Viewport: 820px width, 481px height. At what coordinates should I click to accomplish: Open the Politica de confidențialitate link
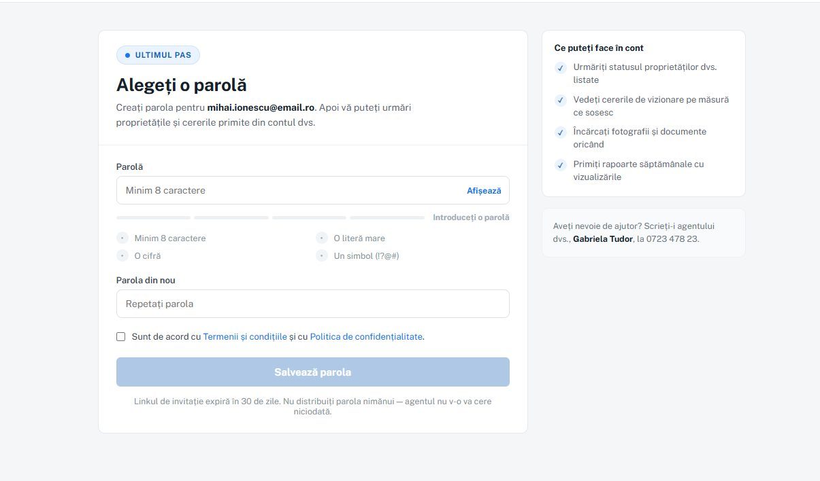tap(366, 336)
